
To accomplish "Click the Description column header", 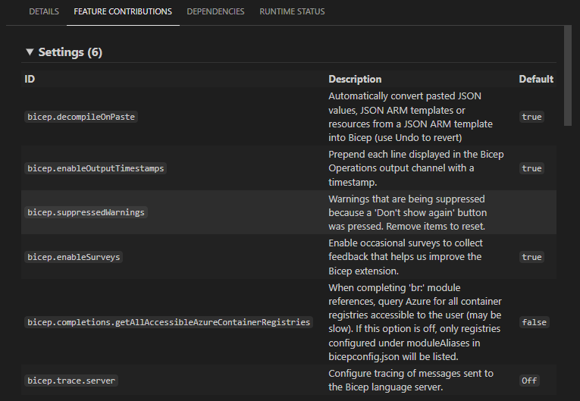I will tap(355, 79).
